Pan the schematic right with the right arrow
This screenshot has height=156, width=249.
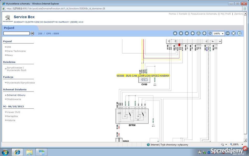pos(193,33)
